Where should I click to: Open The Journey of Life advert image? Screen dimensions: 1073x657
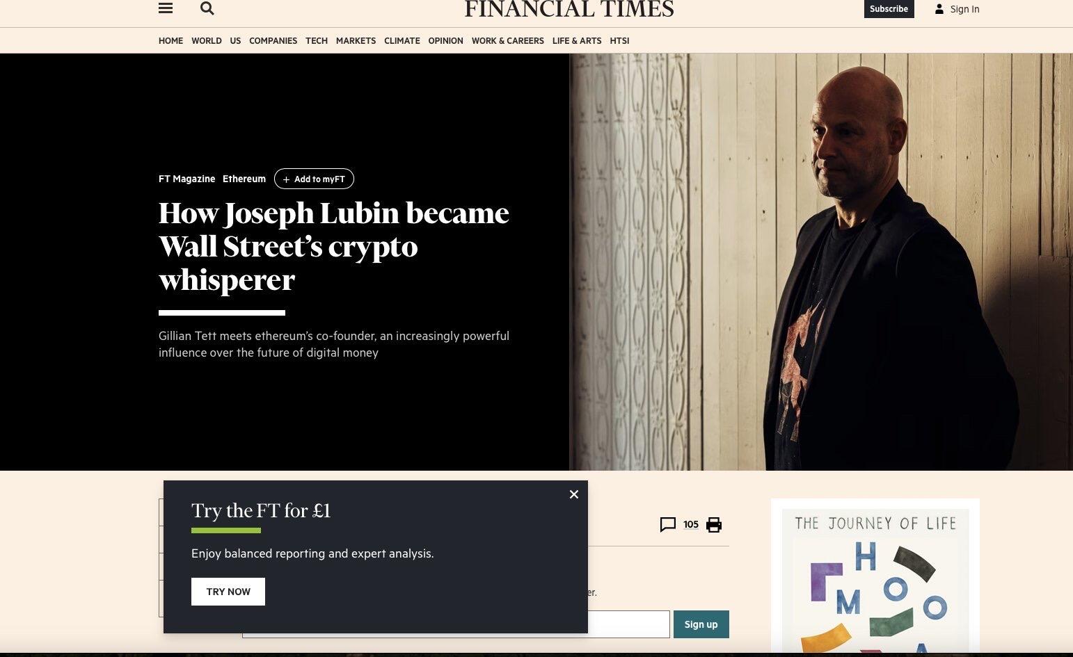coord(875,578)
